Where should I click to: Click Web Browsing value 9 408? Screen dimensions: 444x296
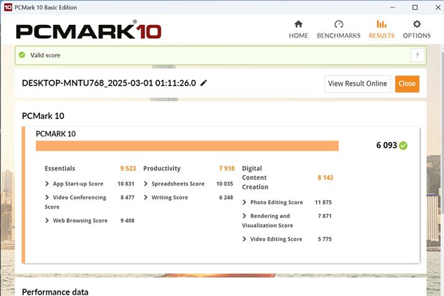127,220
